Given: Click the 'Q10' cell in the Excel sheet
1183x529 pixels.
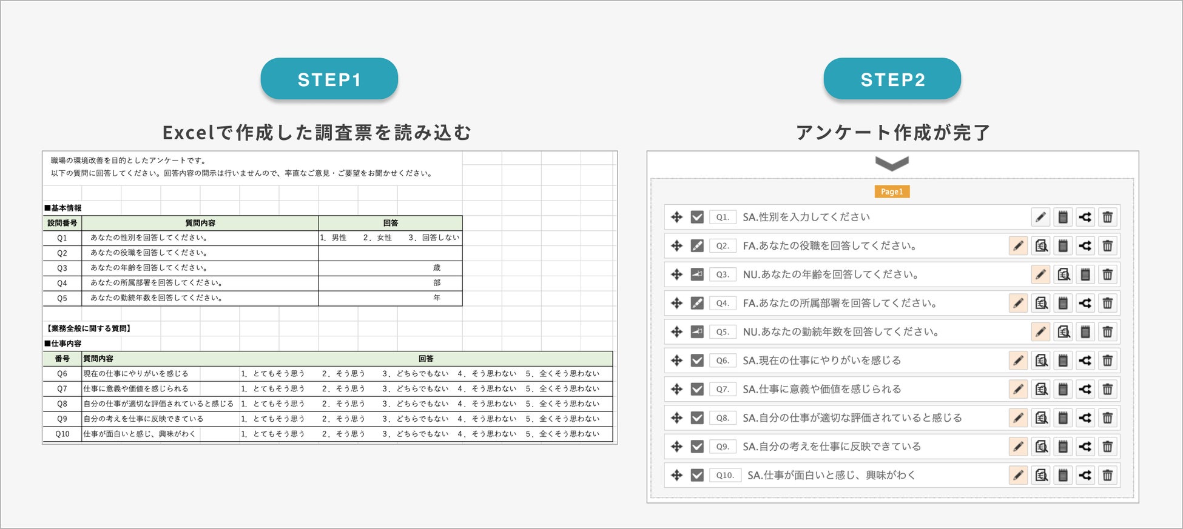Looking at the screenshot, I should 62,434.
